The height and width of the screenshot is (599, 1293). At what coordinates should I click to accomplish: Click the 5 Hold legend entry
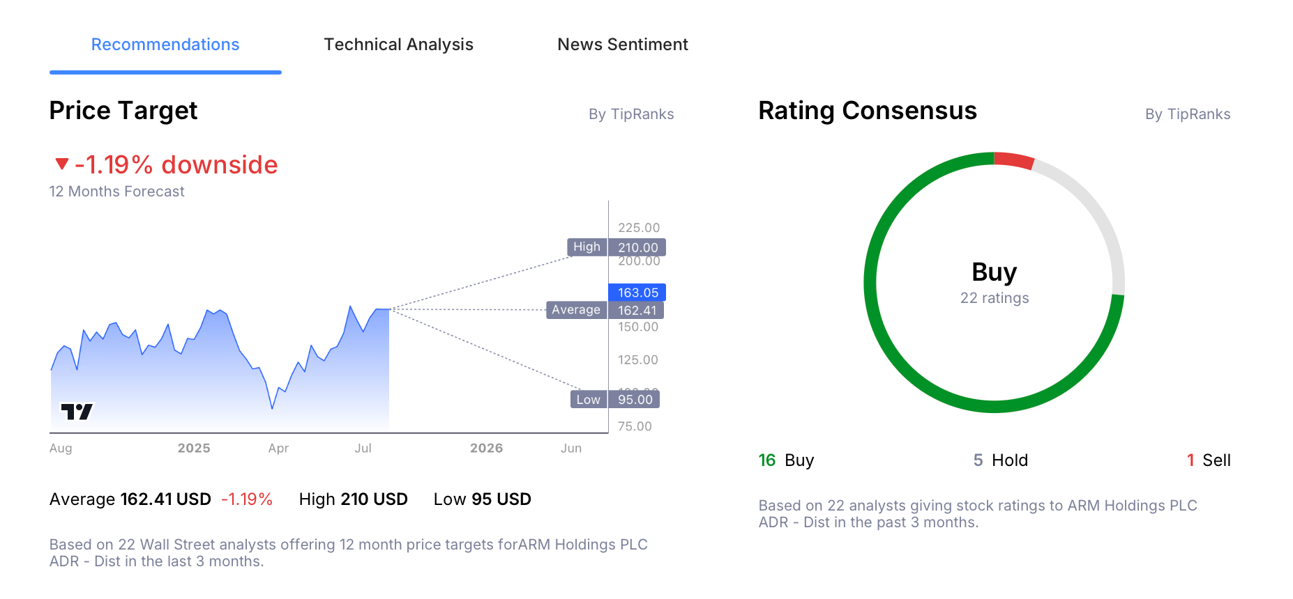click(1000, 460)
